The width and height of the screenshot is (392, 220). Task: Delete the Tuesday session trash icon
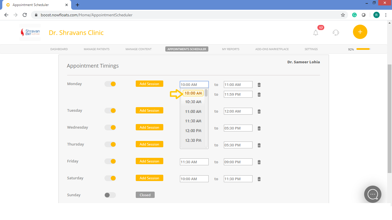click(259, 111)
